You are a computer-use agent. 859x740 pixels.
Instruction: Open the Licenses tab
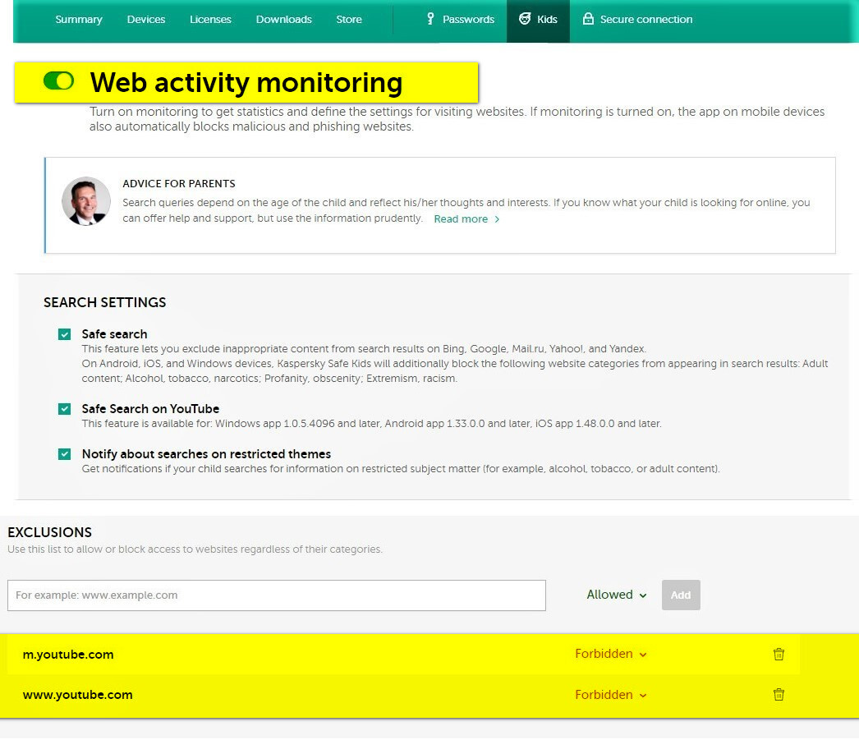[x=210, y=19]
